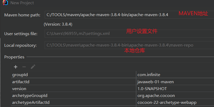The width and height of the screenshot is (214, 107).
Task: Click the remove property minus icon
Action: 24,67
